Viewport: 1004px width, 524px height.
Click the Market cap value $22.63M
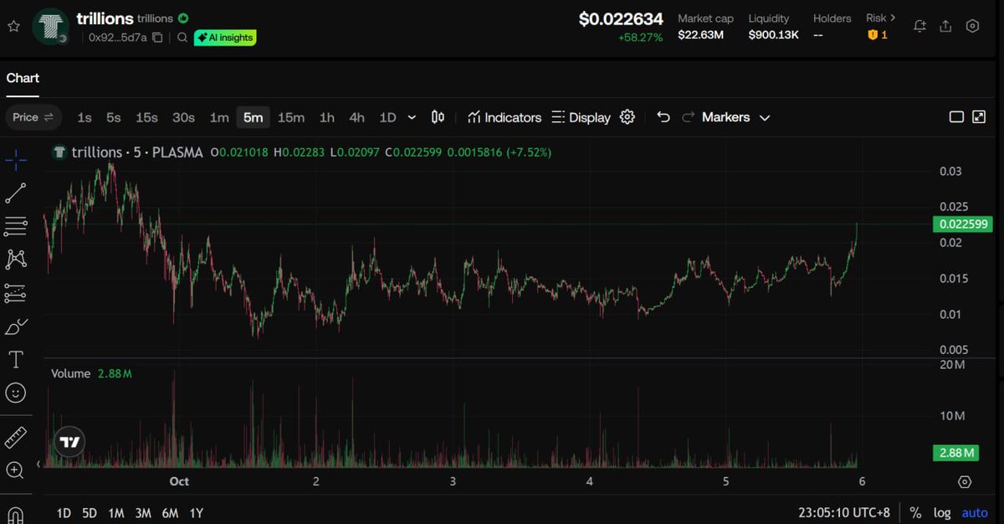699,34
